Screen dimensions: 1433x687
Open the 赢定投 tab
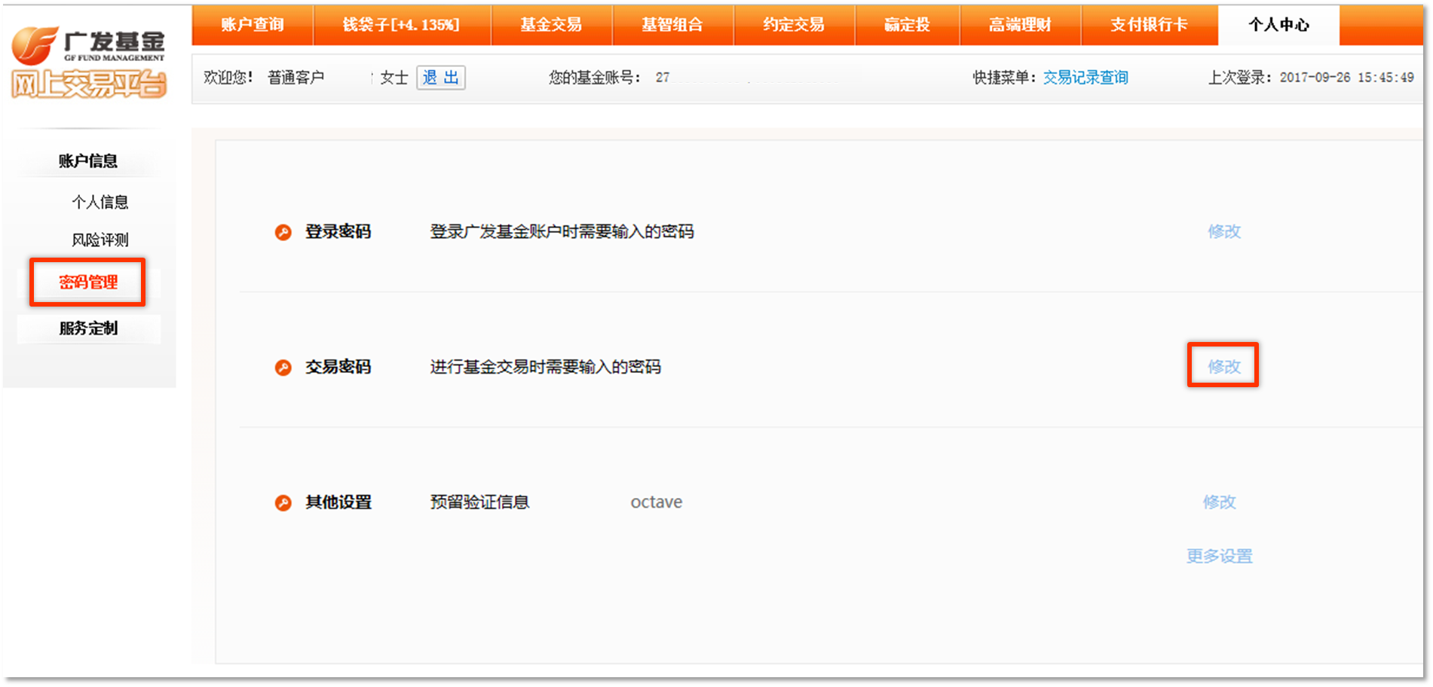coord(907,25)
